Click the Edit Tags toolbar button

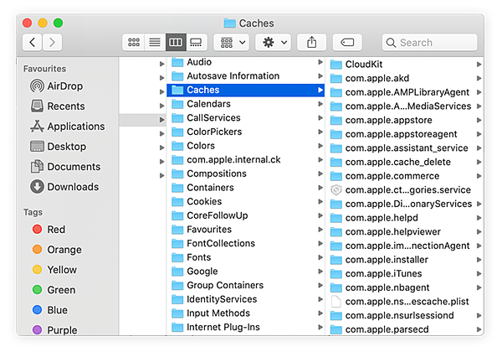(x=347, y=42)
